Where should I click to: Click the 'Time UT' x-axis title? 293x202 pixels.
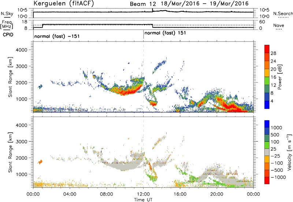click(143, 200)
